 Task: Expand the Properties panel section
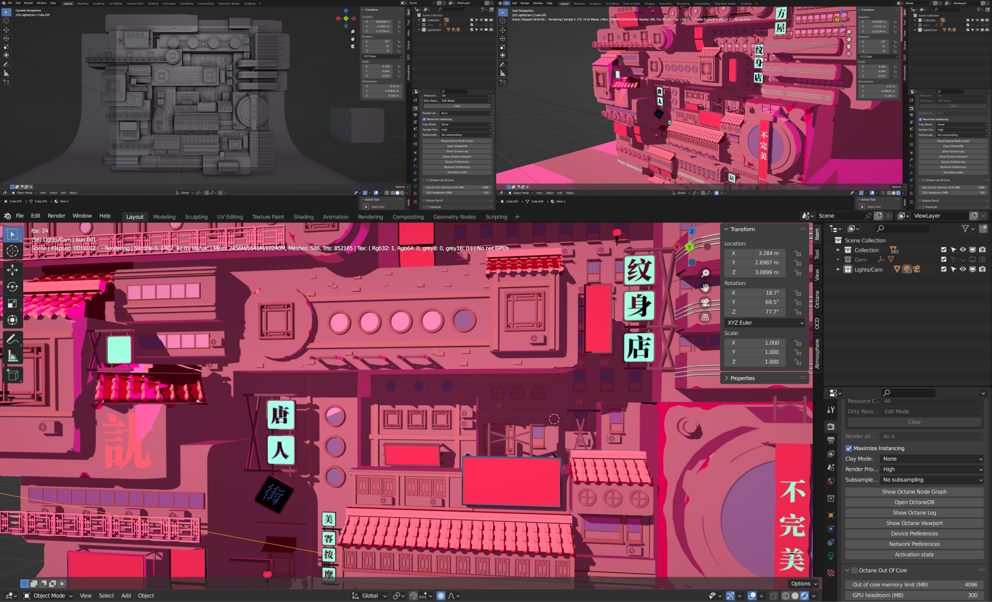[742, 378]
